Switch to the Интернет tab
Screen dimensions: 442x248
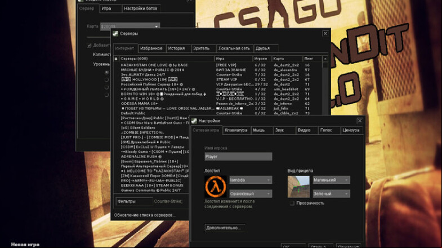[124, 48]
